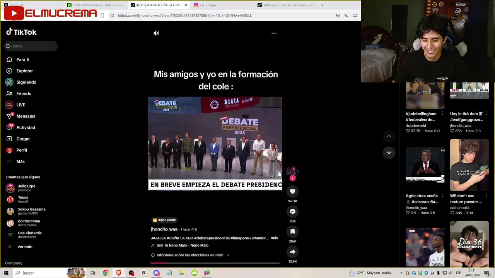Open the creator avatar beside the video
Image resolution: width=495 pixels, height=278 pixels.
[x=292, y=171]
